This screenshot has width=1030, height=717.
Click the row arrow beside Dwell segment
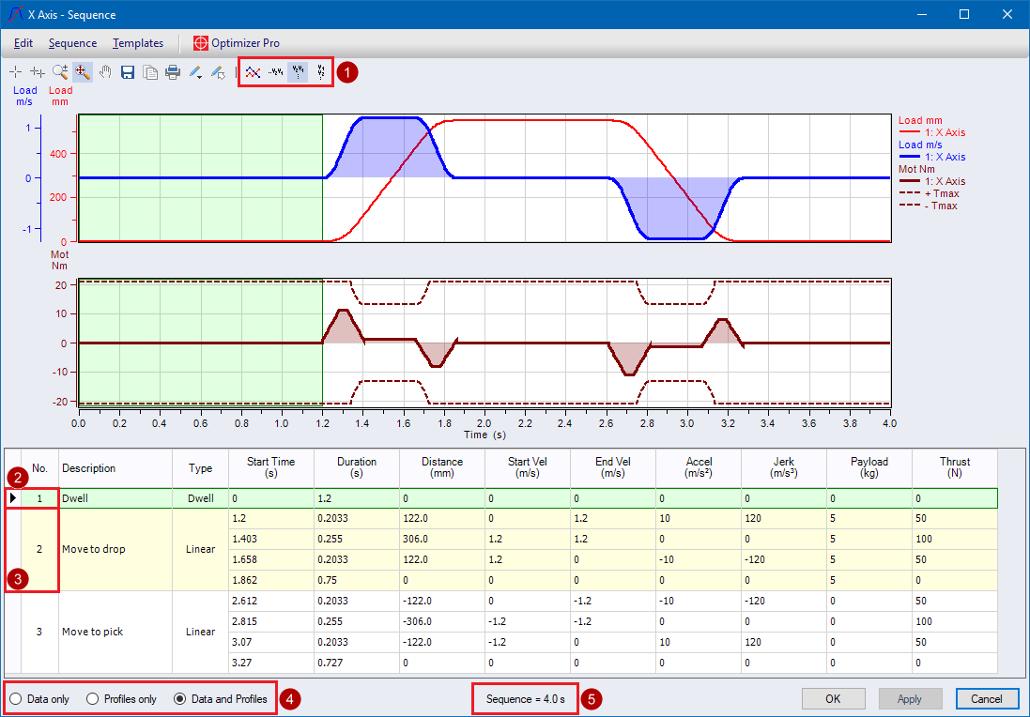coord(12,498)
